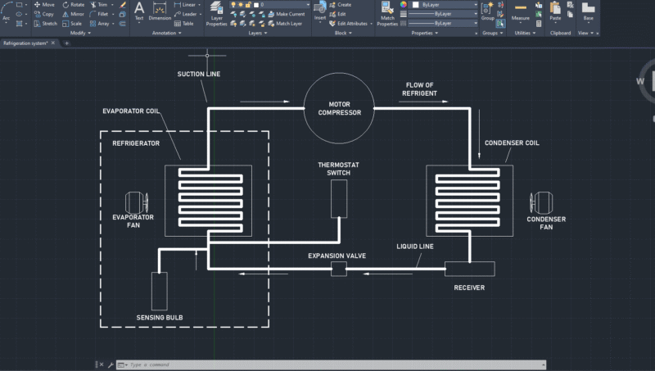Select the Hatch draw tool

(x=19, y=24)
